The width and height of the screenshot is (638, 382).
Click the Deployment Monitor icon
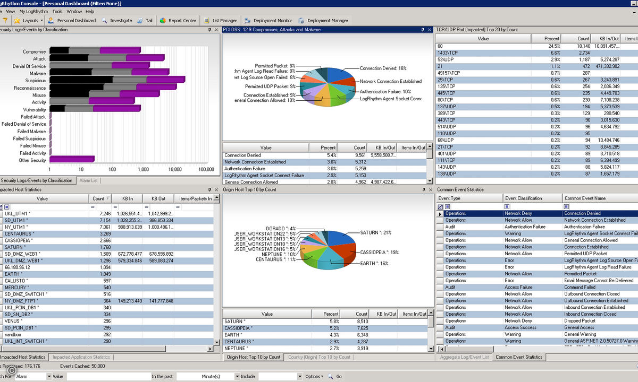247,21
